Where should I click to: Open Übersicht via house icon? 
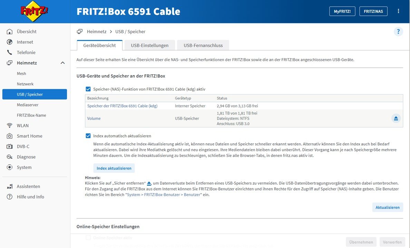(x=9, y=32)
